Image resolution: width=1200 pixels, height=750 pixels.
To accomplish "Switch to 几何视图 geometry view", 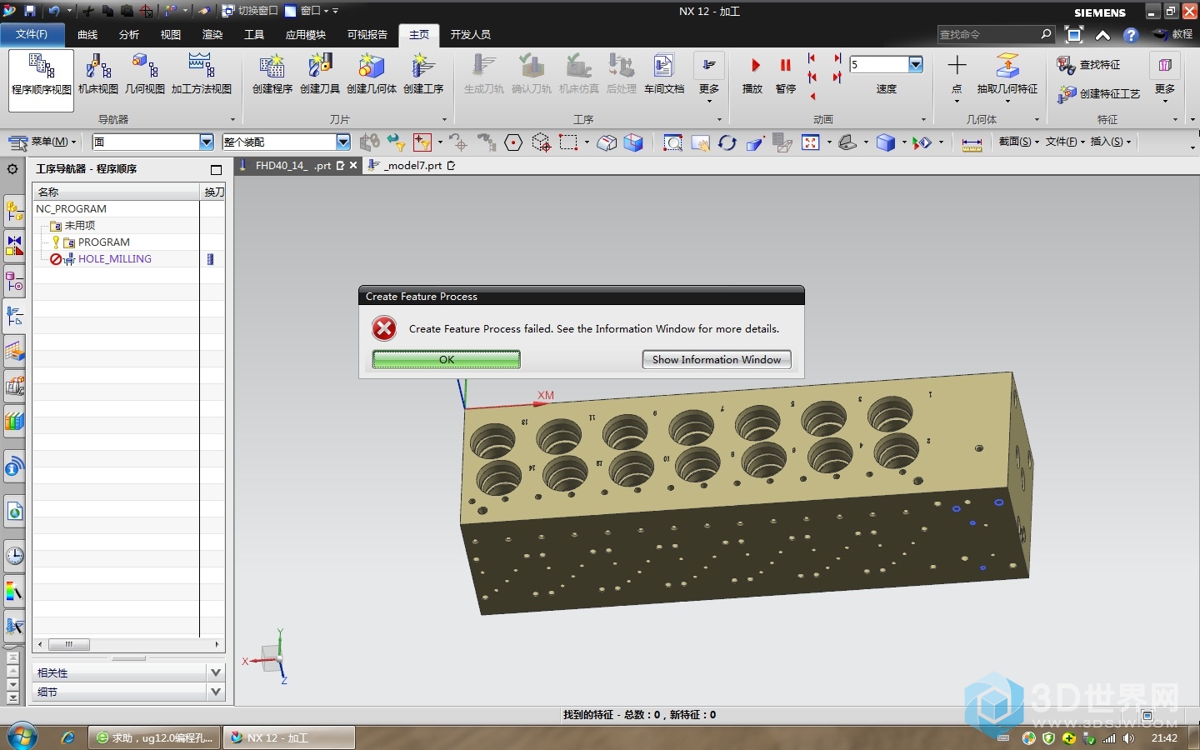I will click(x=145, y=74).
